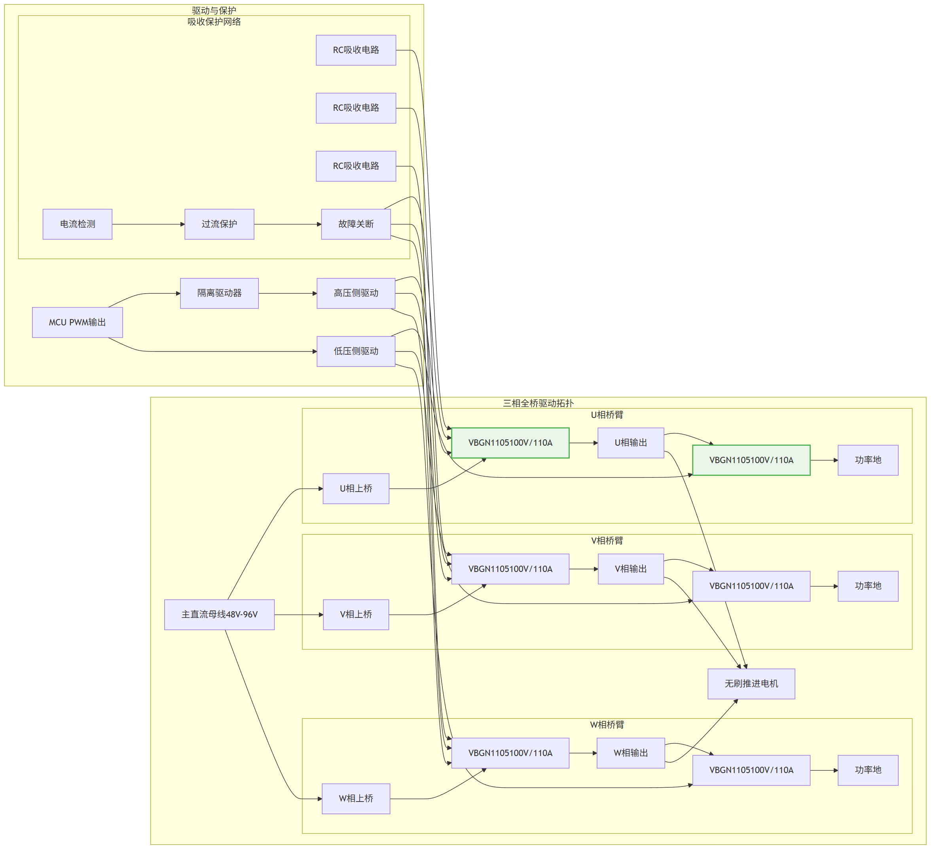Image resolution: width=937 pixels, height=855 pixels.
Task: Click the 驱动与保护 group title
Action: 214,10
